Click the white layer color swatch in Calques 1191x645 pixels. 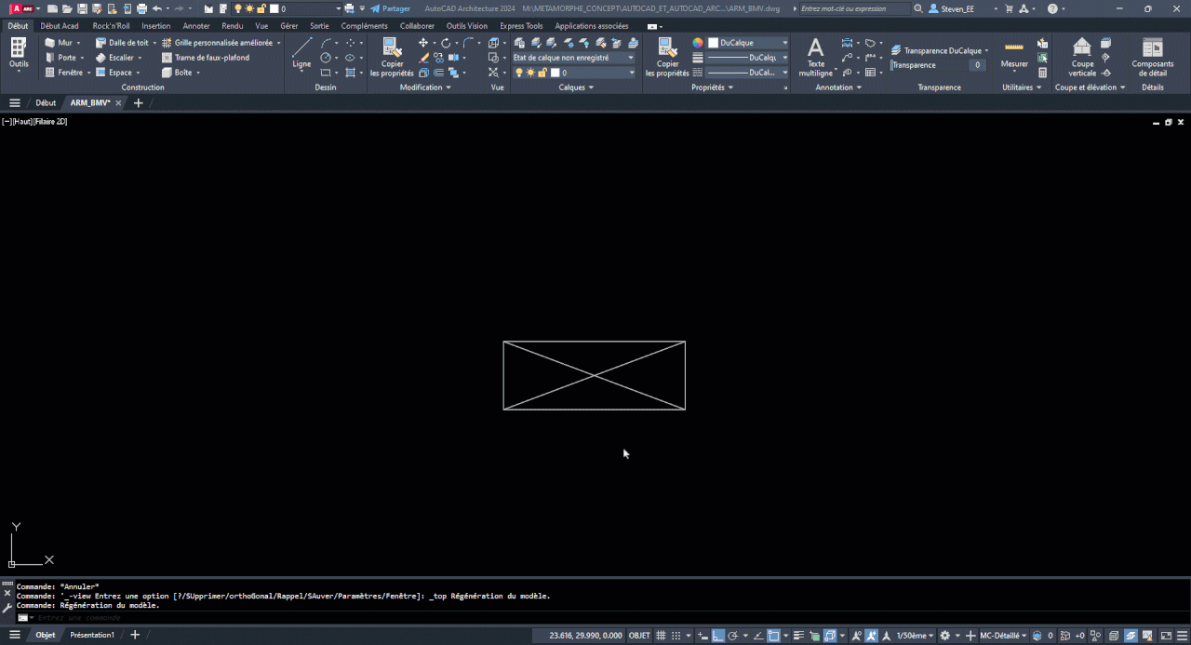point(555,73)
